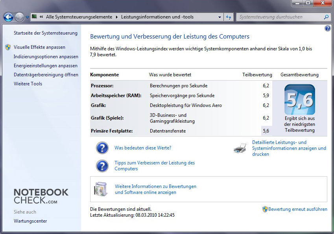Open Indizierungsoptionen anpassen

(x=46, y=57)
